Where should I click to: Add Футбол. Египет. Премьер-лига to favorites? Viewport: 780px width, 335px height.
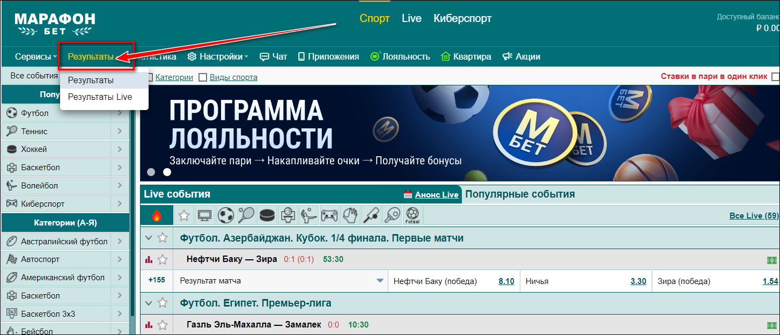[163, 303]
